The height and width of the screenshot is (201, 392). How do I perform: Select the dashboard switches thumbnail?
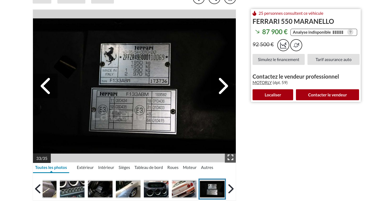click(72, 189)
